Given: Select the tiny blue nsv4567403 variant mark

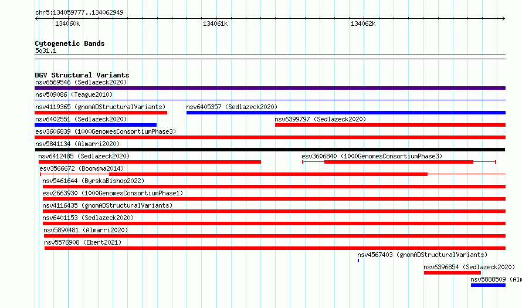Looking at the screenshot, I should pyautogui.click(x=358, y=260).
